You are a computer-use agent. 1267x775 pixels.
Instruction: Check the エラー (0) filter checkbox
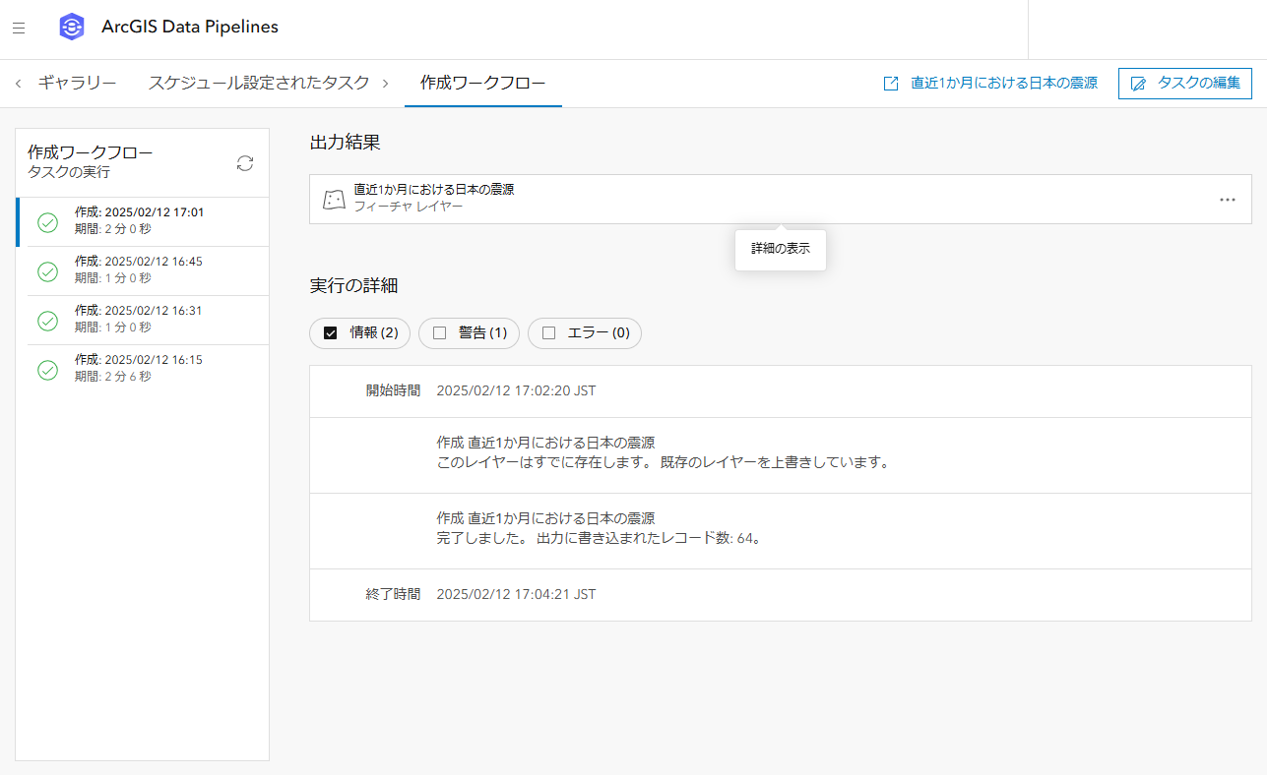click(548, 333)
